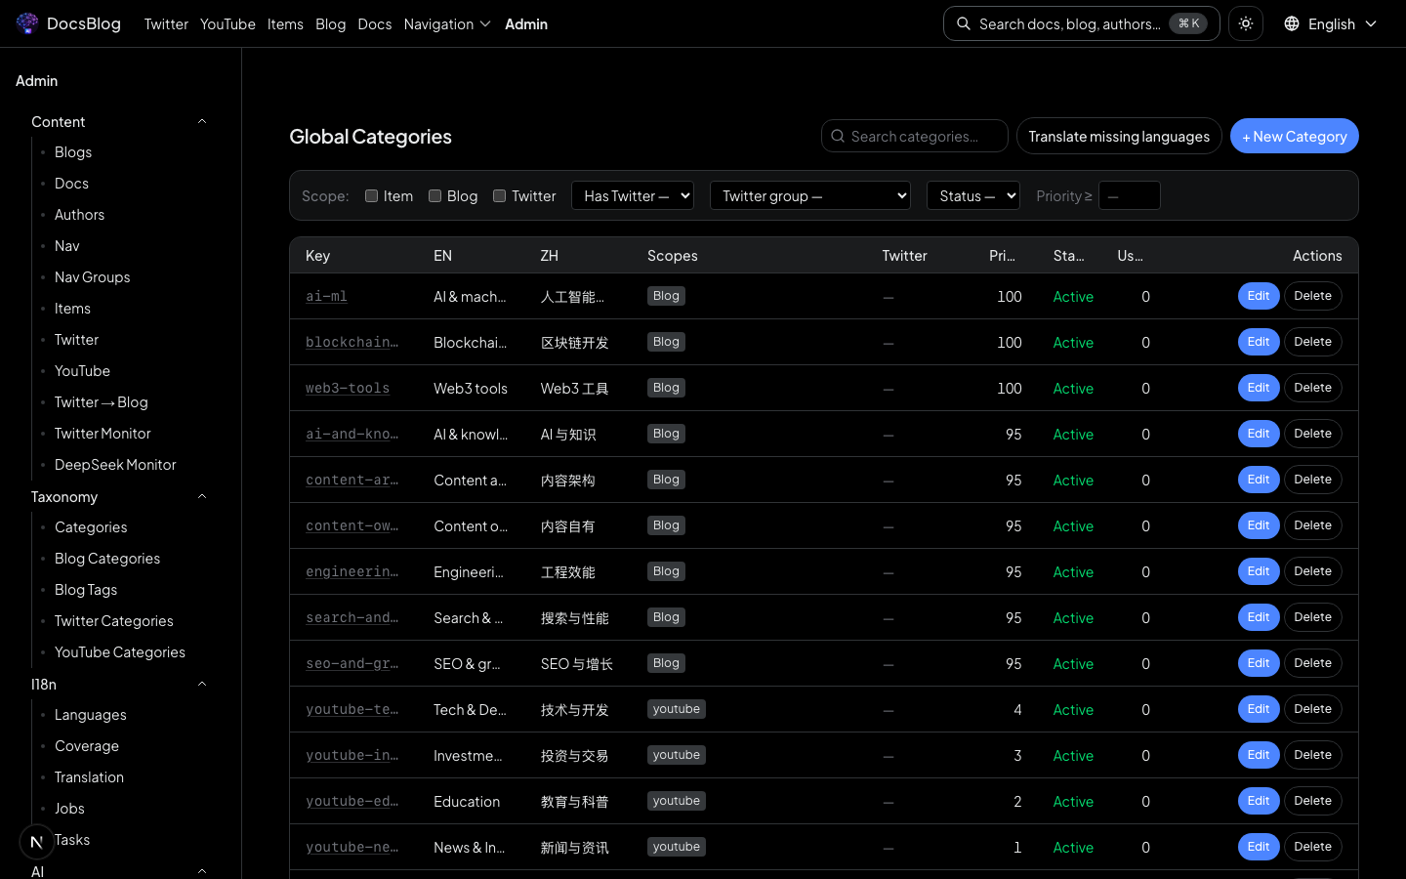Edit the ai-ml category row
Screen dimensions: 1406x879
coord(1259,296)
